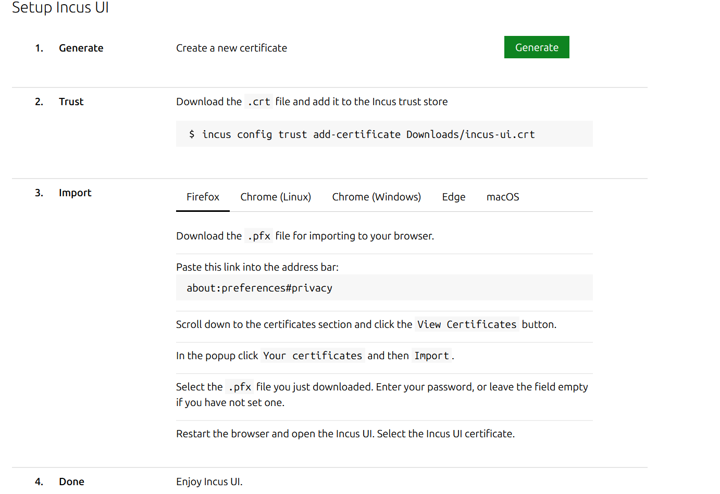Click the "Enjoy Incus UI." text

tap(209, 482)
